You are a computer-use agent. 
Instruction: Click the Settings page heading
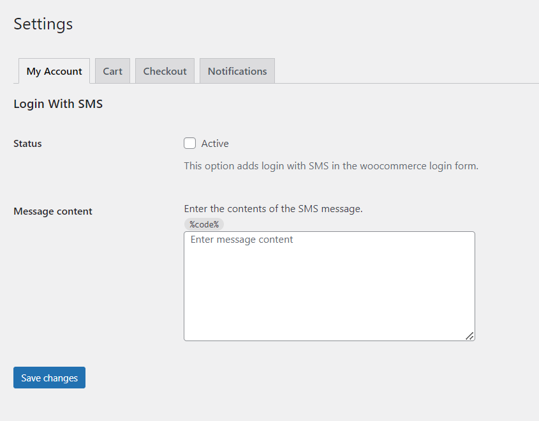point(43,24)
